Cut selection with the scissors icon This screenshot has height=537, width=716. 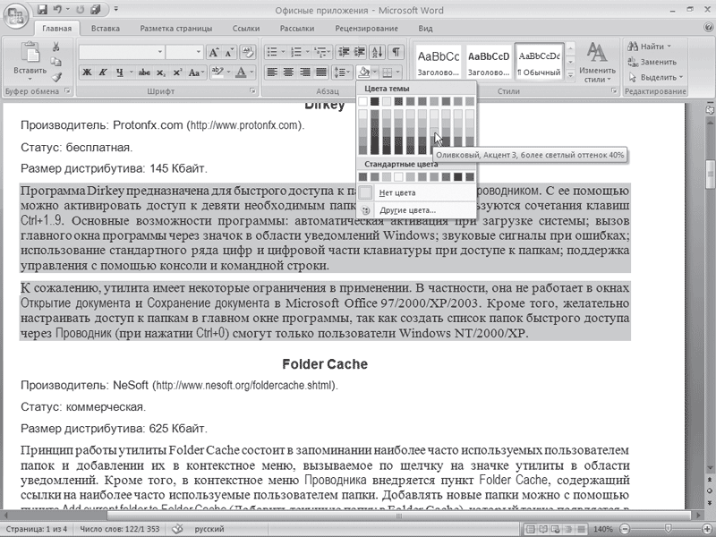tap(55, 47)
